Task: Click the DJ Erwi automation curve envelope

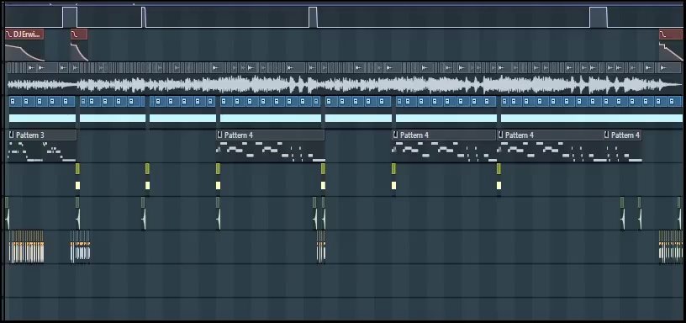Action: click(24, 51)
